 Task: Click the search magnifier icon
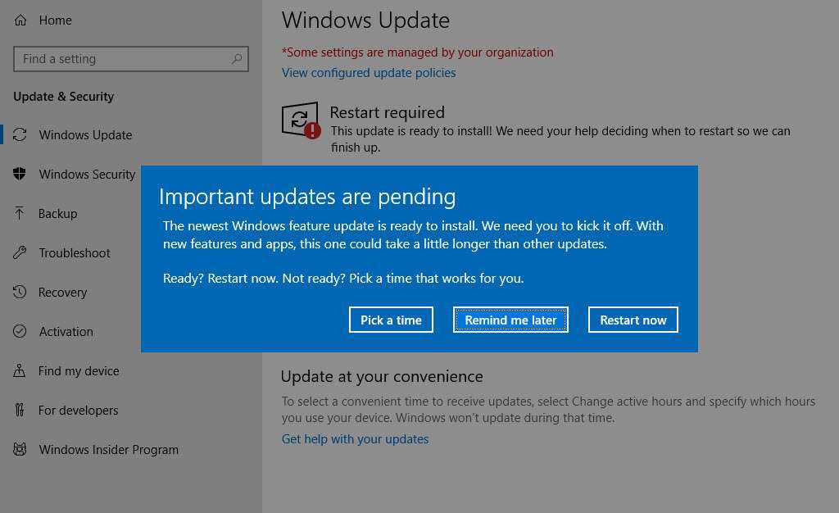pos(237,59)
